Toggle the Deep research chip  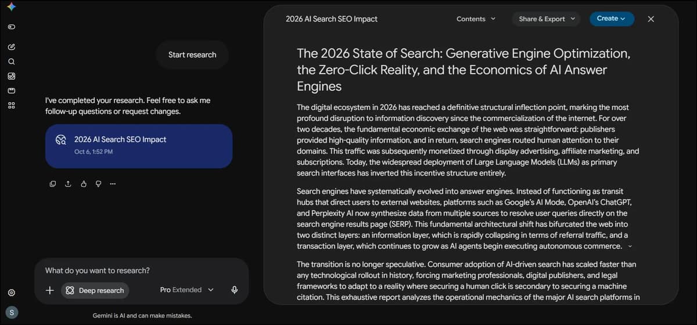coord(95,290)
